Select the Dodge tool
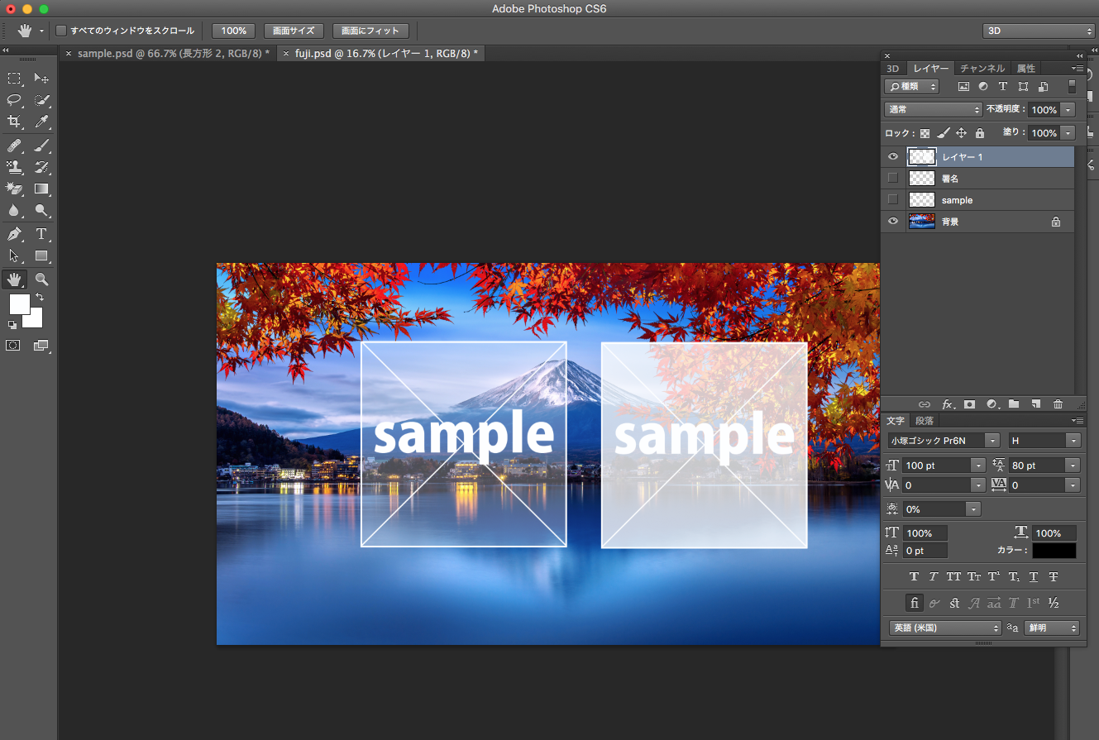 [x=41, y=210]
